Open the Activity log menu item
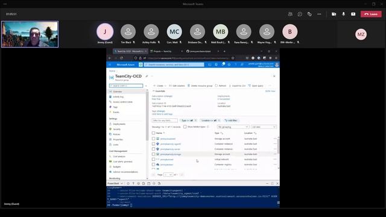The height and width of the screenshot is (217, 386). (x=118, y=96)
